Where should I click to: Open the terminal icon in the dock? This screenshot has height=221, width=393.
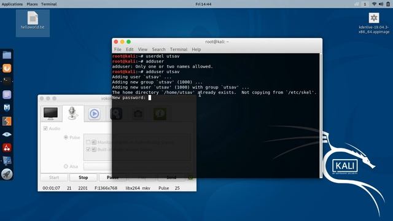[7, 81]
